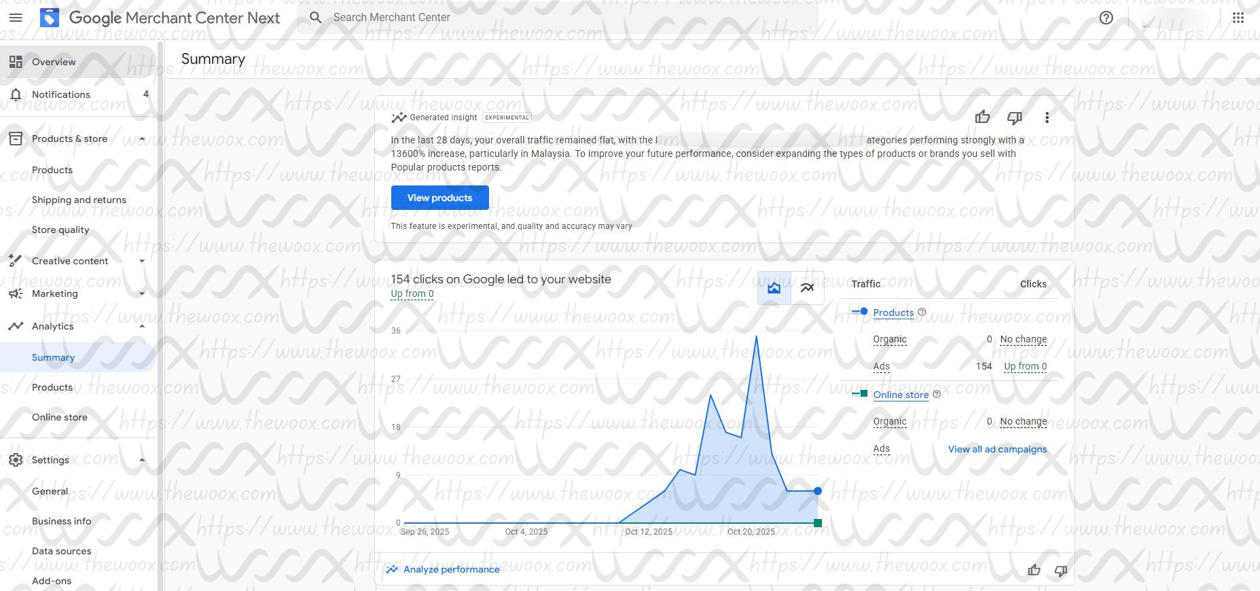This screenshot has width=1260, height=591.
Task: Click the Products & store storefront icon
Action: pos(16,139)
